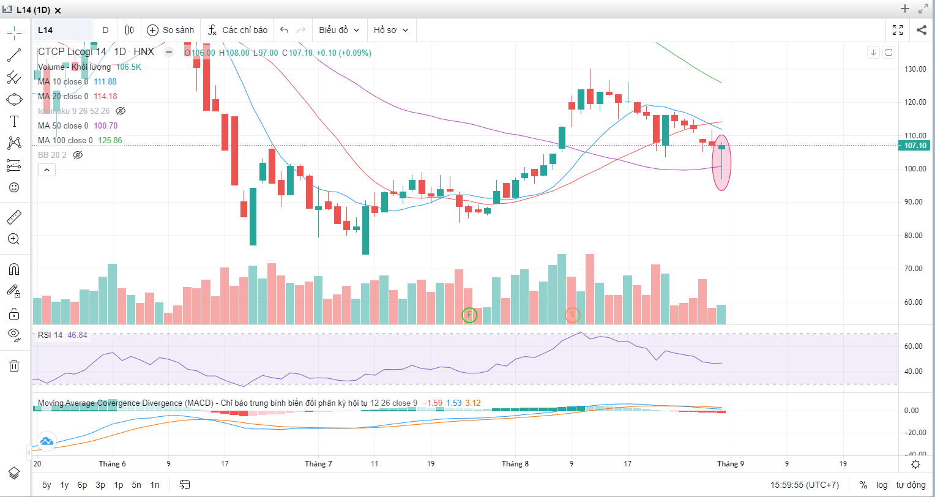Set the time range to 1y
The width and height of the screenshot is (935, 497).
pyautogui.click(x=64, y=485)
